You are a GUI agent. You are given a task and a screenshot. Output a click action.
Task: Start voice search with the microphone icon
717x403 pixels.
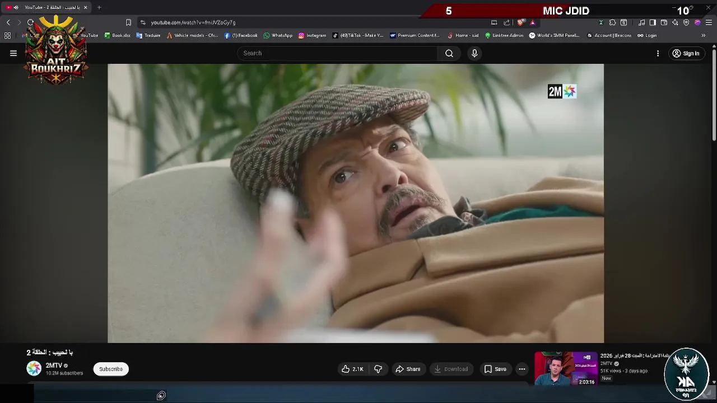pos(474,53)
